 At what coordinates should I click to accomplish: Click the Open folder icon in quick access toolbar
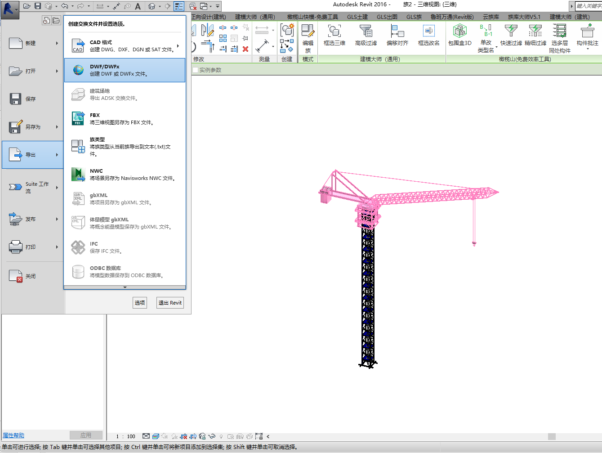(x=27, y=6)
